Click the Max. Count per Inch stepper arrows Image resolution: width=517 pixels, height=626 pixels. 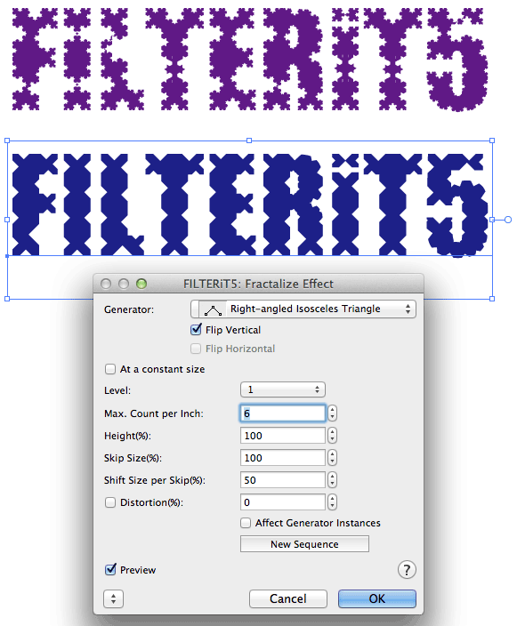pyautogui.click(x=333, y=413)
